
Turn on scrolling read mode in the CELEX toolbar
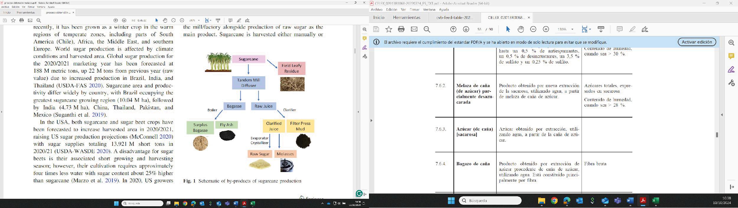click(601, 29)
